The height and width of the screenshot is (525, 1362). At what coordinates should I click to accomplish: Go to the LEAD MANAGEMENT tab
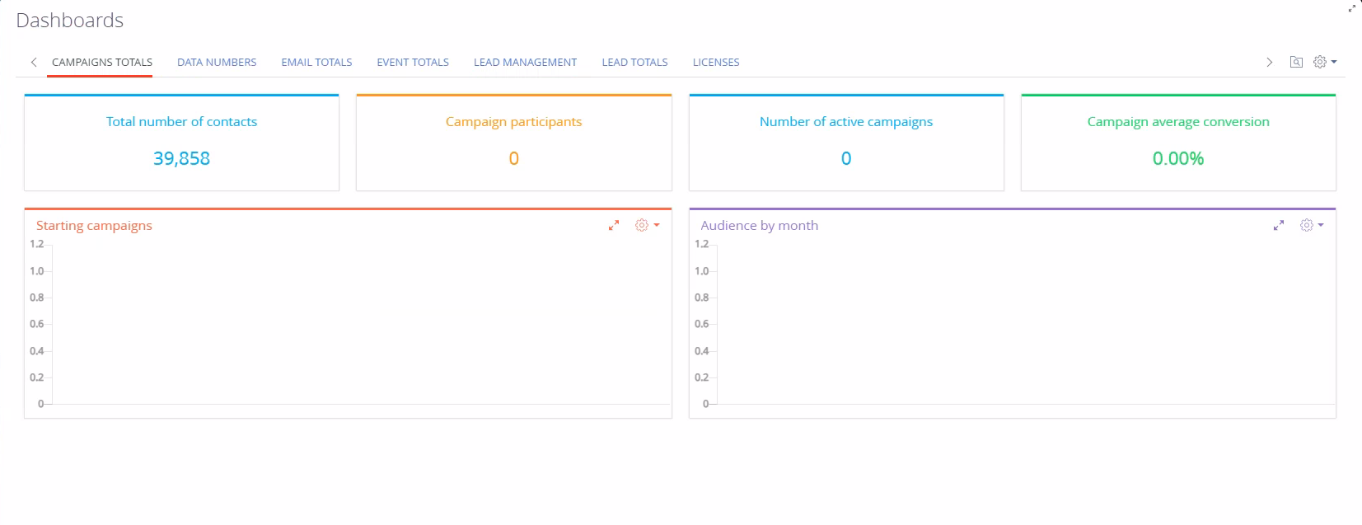click(525, 62)
